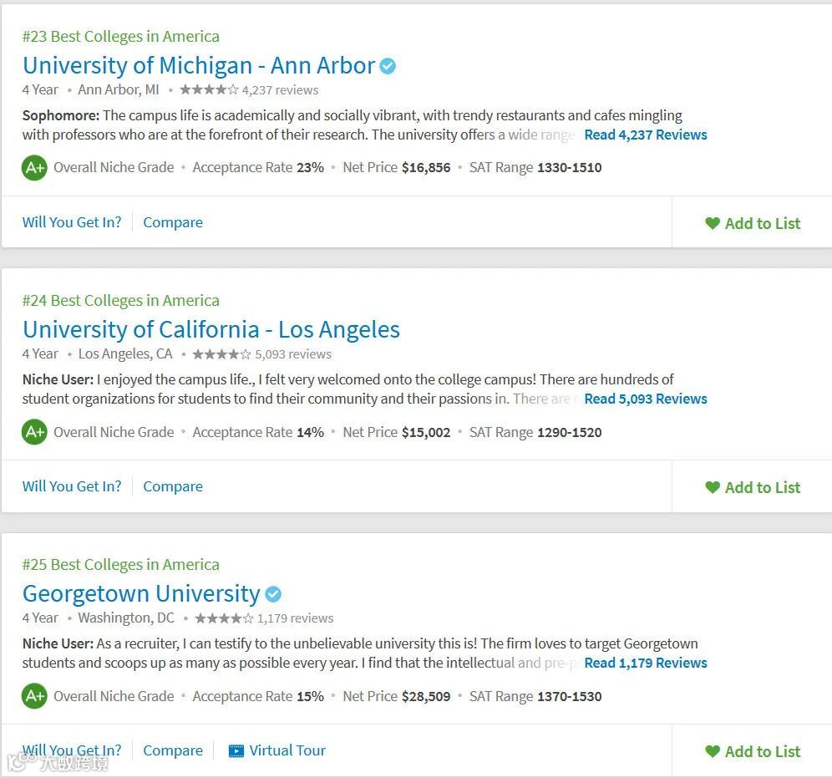Read 1,179 Reviews for Georgetown
This screenshot has height=778, width=832.
point(645,663)
